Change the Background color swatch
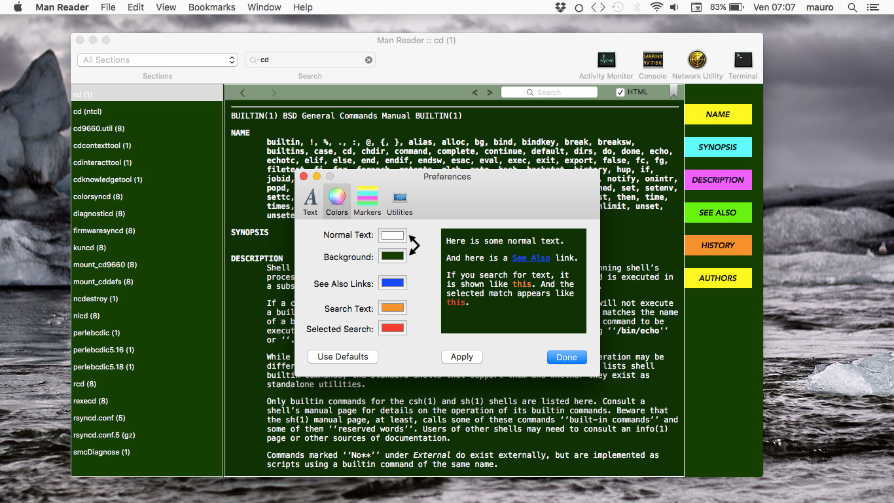Image resolution: width=894 pixels, height=503 pixels. (x=393, y=256)
